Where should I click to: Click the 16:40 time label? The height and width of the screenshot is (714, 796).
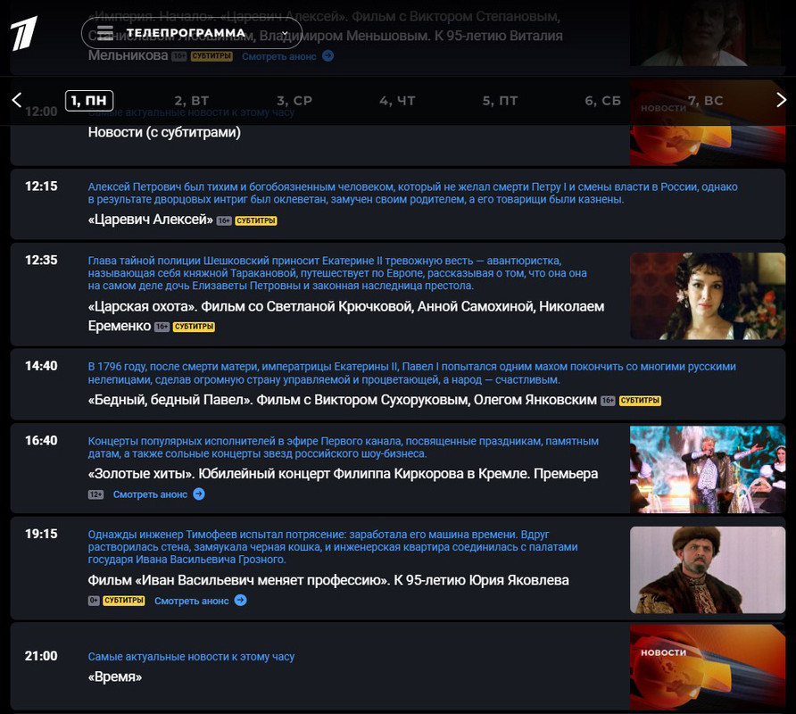(41, 440)
